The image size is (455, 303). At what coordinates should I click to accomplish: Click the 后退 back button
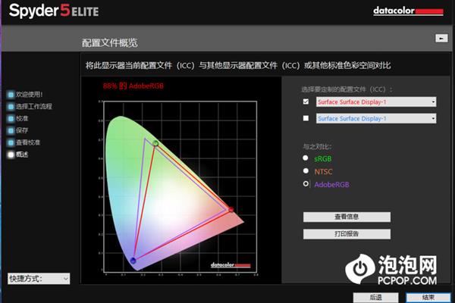[376, 298]
